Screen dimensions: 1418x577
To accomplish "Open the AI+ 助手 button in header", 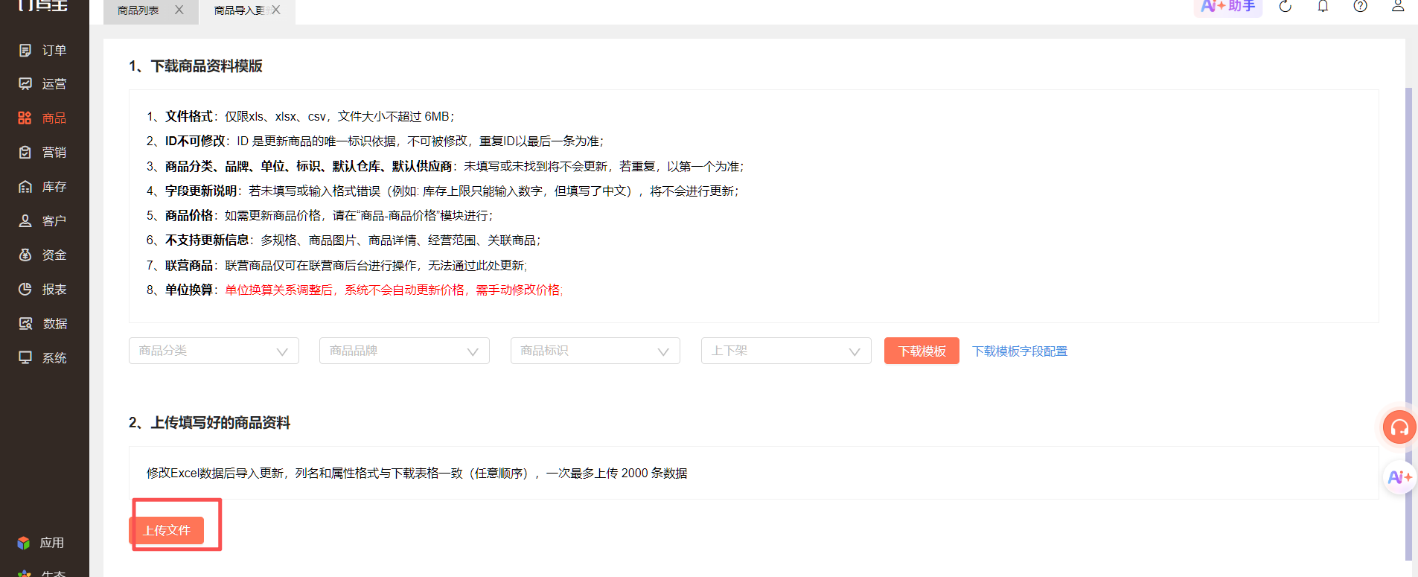I will 1228,7.
